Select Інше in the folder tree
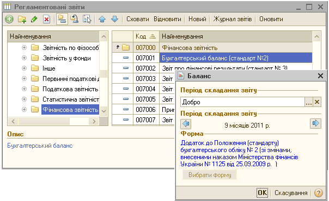The image size is (329, 201). coord(48,68)
